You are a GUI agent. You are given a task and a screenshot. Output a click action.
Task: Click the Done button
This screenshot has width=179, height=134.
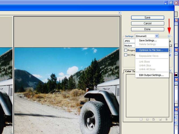tap(148, 29)
